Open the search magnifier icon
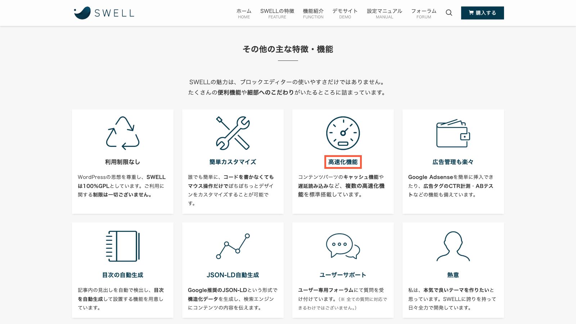The image size is (576, 324). 449,13
